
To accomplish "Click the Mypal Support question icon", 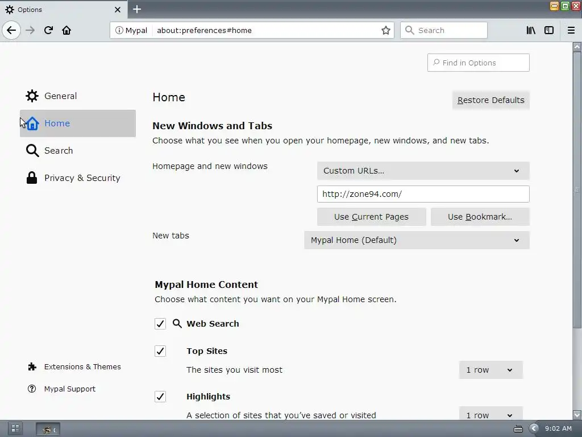I will click(32, 389).
